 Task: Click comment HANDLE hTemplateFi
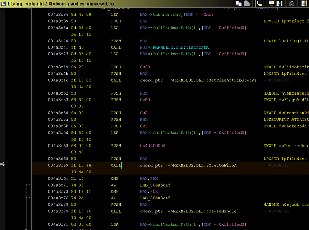pyautogui.click(x=286, y=93)
